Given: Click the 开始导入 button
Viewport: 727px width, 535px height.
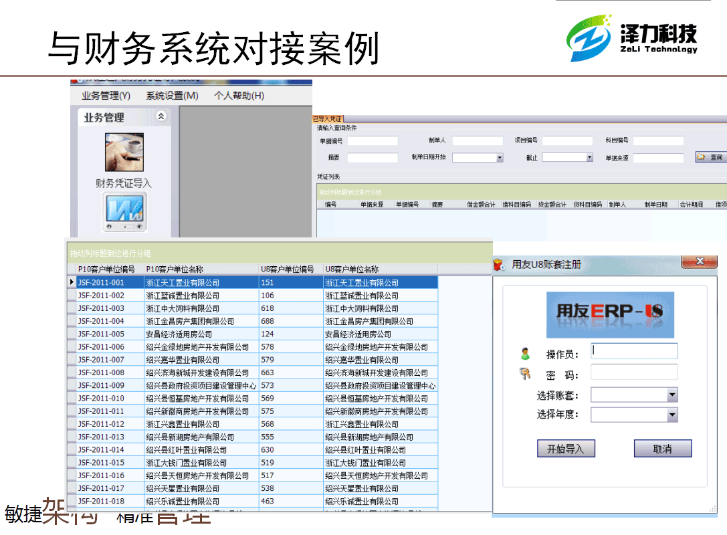Looking at the screenshot, I should [x=566, y=448].
